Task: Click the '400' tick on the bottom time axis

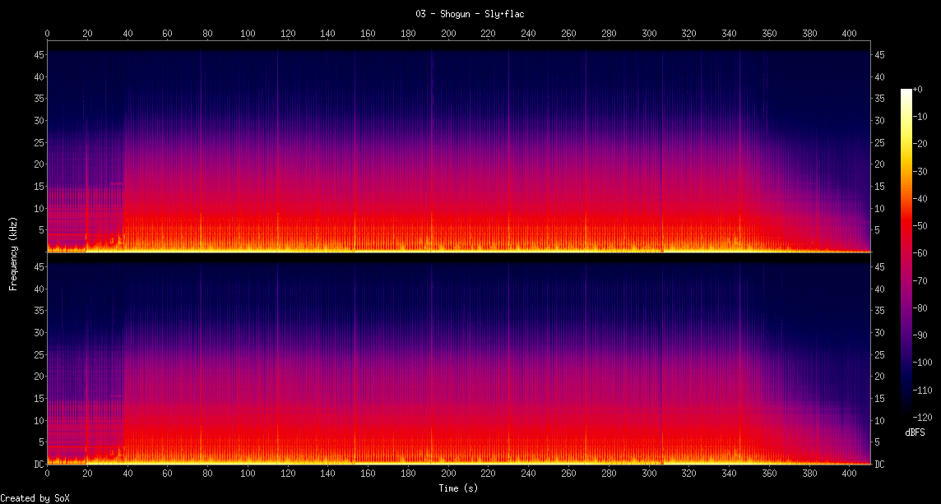Action: point(850,475)
